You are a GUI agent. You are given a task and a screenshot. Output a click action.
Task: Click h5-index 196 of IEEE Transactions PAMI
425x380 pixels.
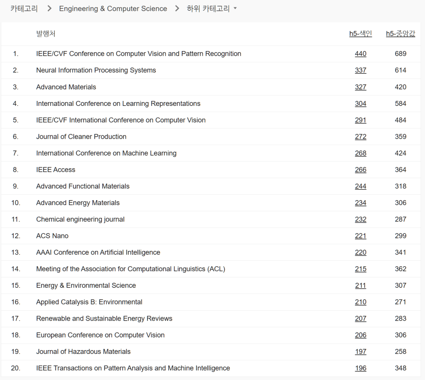tap(360, 368)
